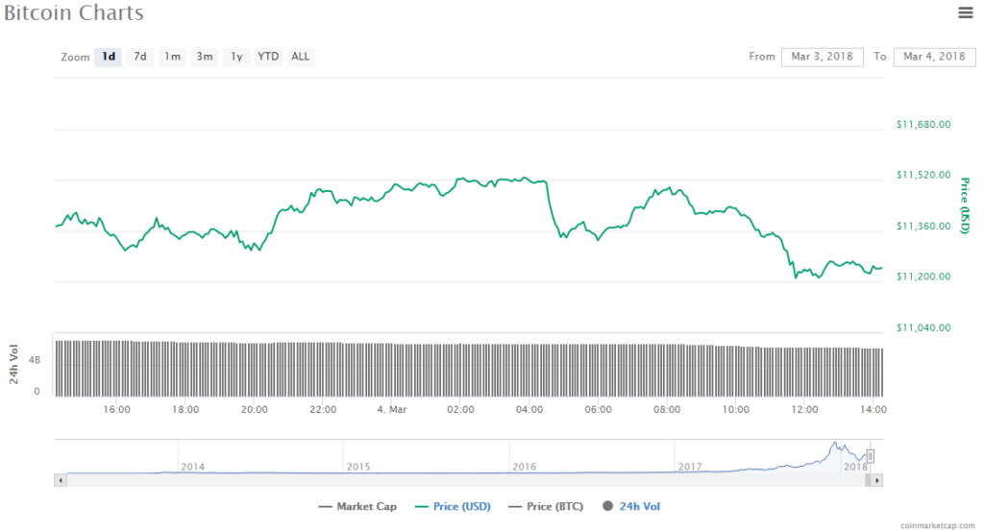Click the navigator scrollbar track
This screenshot has width=984, height=531.
(461, 479)
